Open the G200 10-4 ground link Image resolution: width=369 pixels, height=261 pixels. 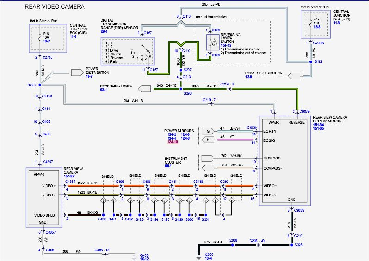(x=209, y=256)
